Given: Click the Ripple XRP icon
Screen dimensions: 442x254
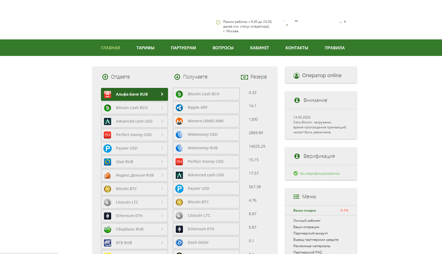Looking at the screenshot, I should (179, 108).
